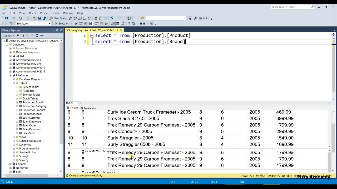Toggle the IntelliSense Enabled icon

90,23
